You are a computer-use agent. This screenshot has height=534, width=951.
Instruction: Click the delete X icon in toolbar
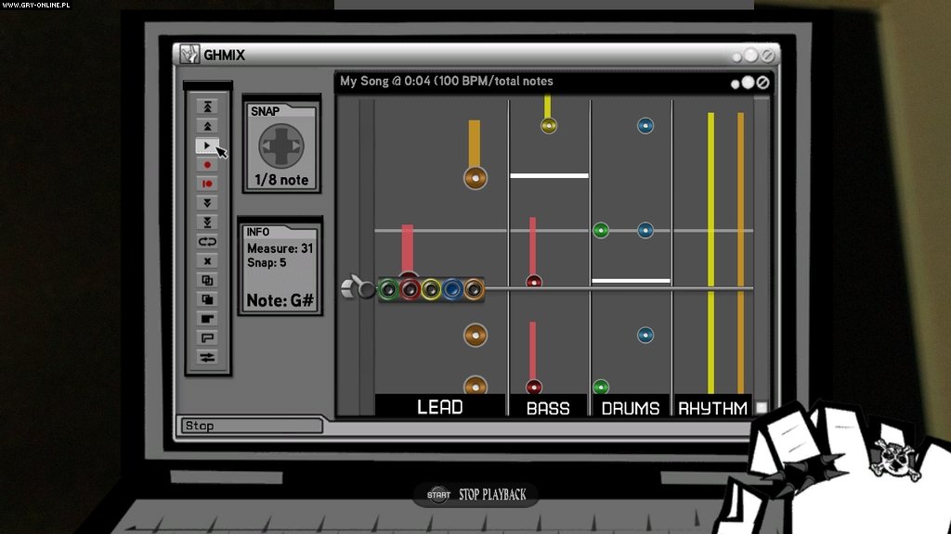point(207,261)
